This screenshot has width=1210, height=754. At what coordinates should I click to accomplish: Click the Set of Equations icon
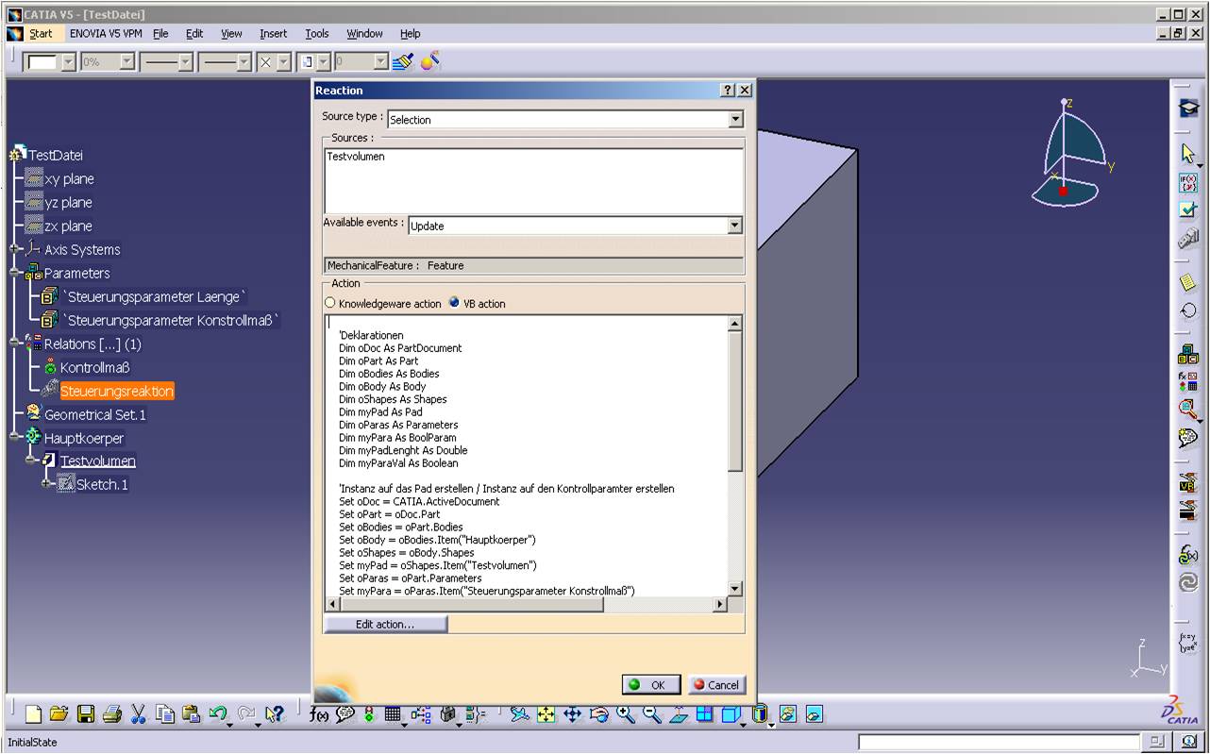(x=1188, y=643)
